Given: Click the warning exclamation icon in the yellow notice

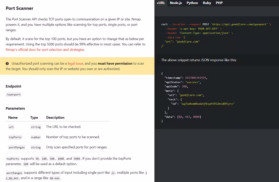Looking at the screenshot, I should click(x=7, y=64).
